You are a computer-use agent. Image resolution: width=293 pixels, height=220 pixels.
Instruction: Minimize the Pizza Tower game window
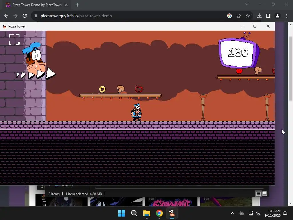tap(242, 26)
